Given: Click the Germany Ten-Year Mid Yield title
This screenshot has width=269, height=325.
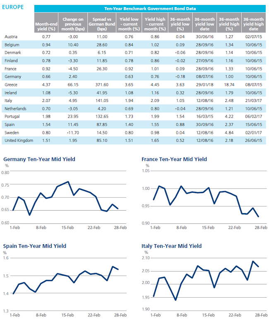Looking at the screenshot, I should click(39, 159).
